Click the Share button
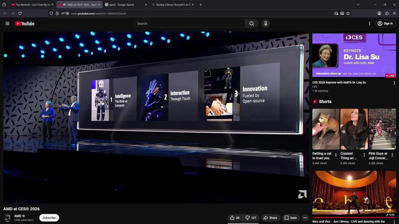 coord(270,218)
